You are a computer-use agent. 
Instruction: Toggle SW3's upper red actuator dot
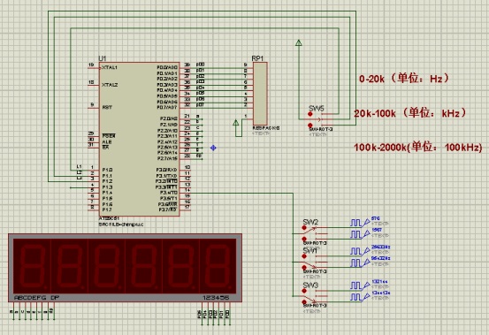tap(304, 291)
